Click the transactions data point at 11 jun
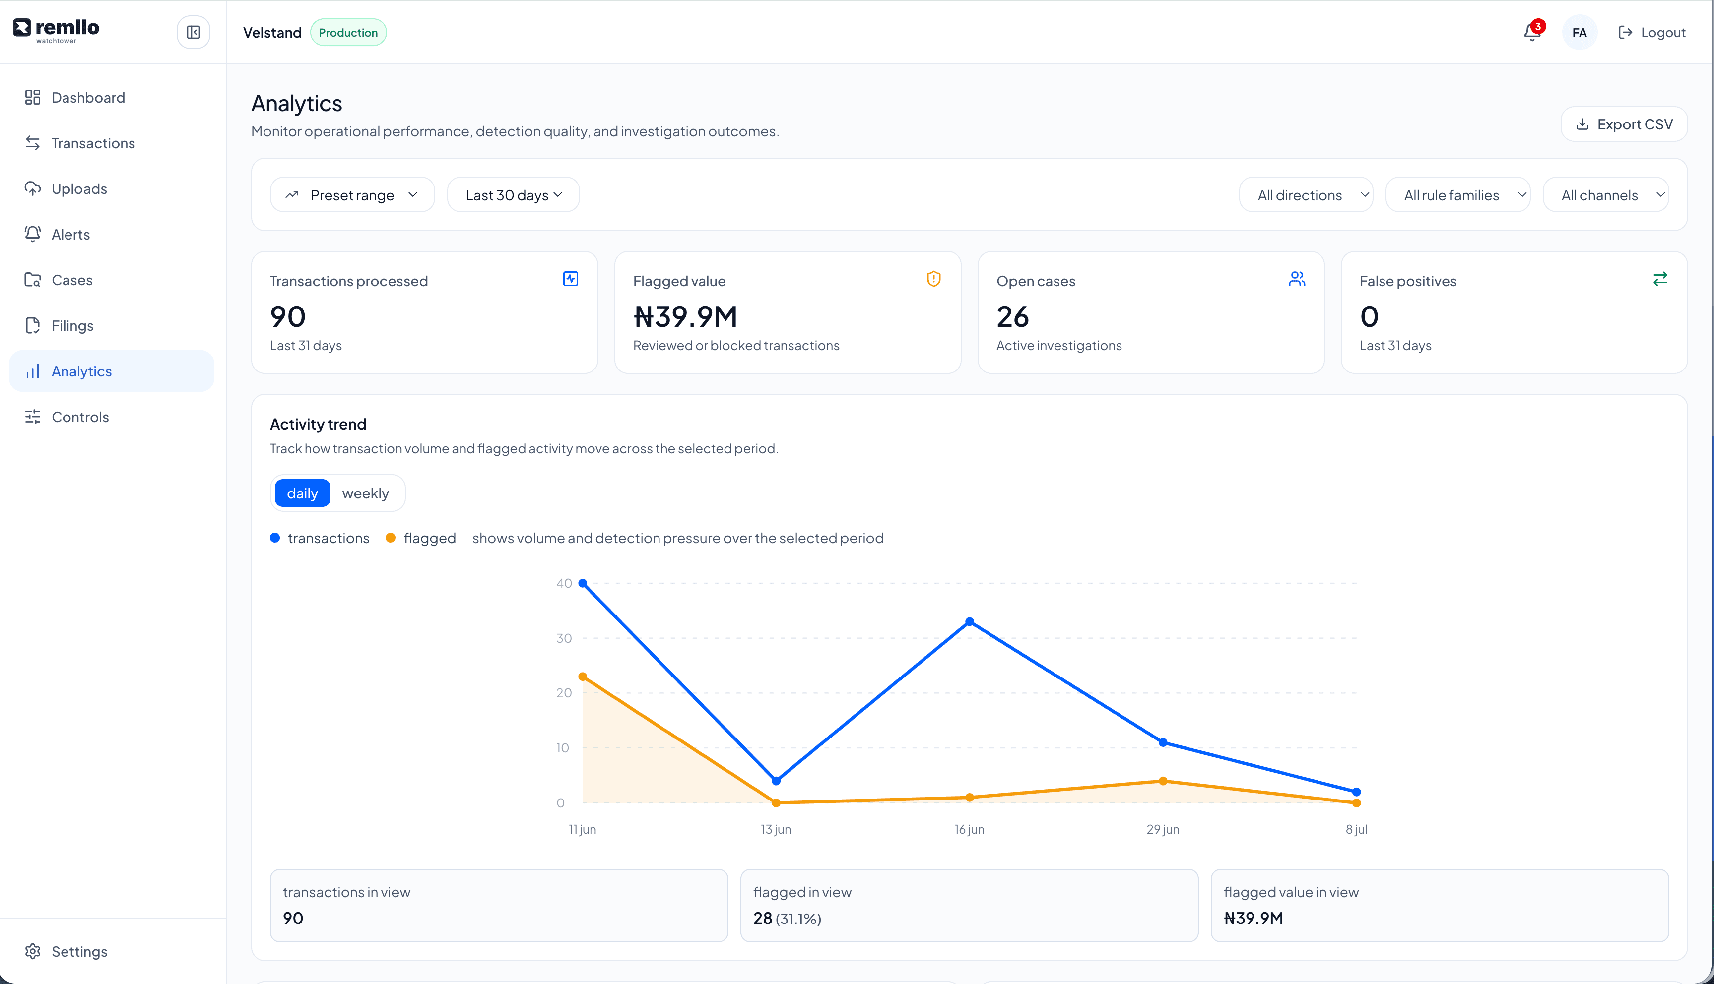The image size is (1714, 984). pyautogui.click(x=583, y=583)
